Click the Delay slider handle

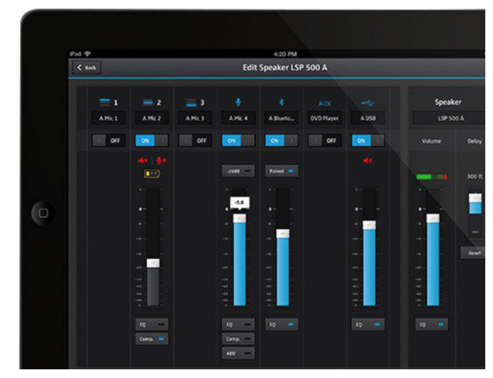(x=475, y=198)
